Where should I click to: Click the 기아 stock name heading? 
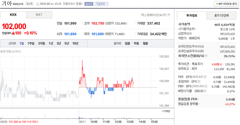[x=6, y=3]
